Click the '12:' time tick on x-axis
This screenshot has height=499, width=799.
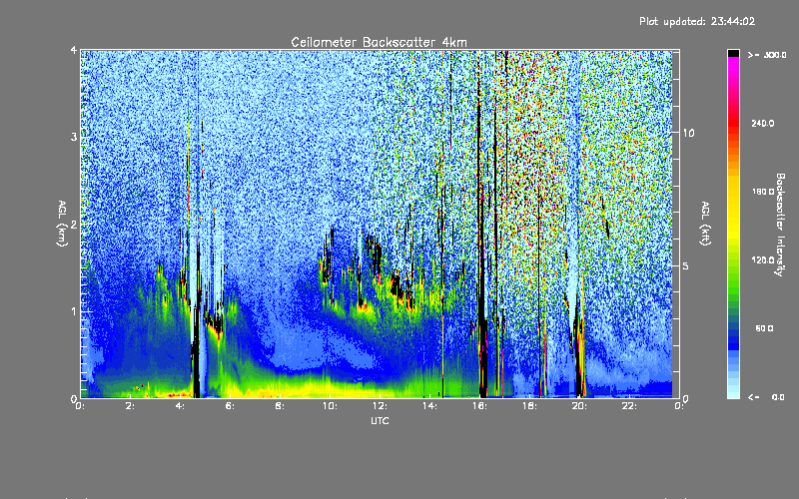click(380, 406)
